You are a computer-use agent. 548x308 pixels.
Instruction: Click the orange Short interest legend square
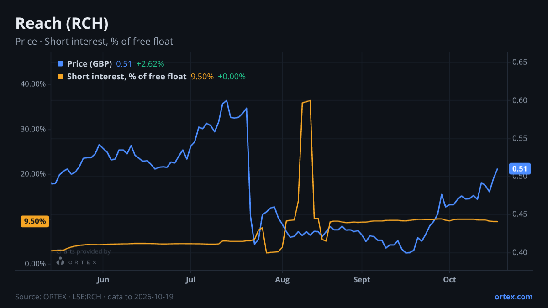click(60, 77)
